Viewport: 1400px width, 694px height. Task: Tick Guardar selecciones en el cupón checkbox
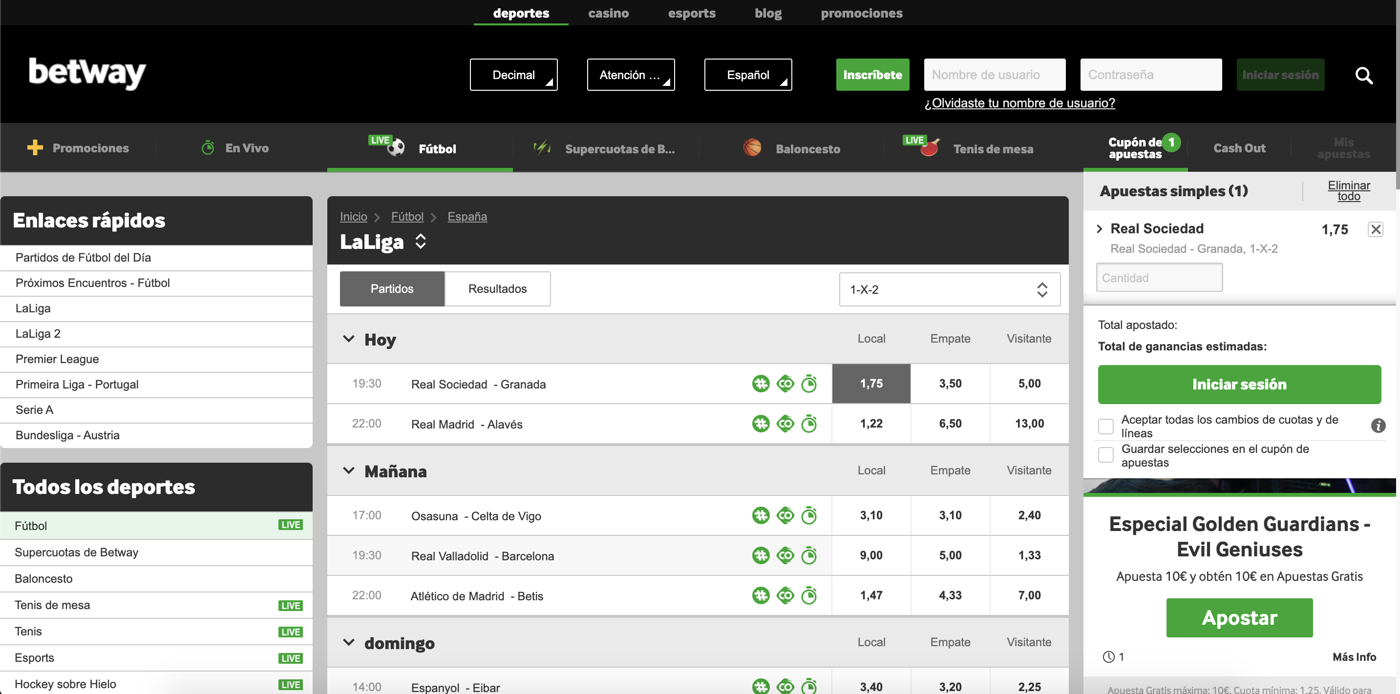pos(1105,455)
